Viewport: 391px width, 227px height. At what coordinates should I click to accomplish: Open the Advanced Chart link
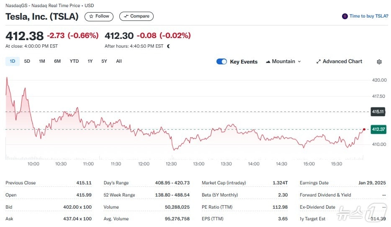tap(342, 61)
